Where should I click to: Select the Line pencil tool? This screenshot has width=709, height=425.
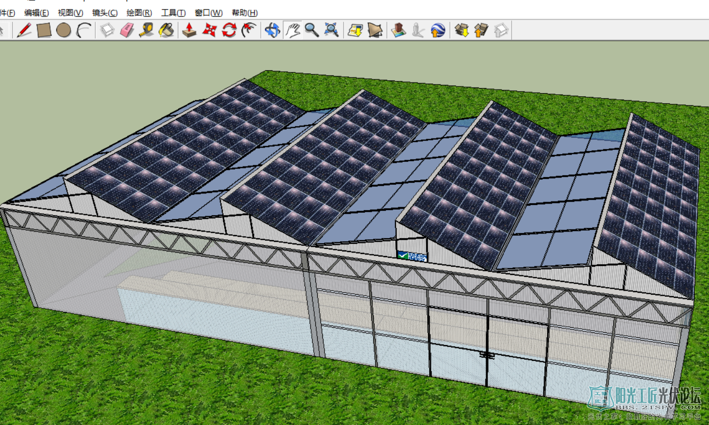(x=24, y=31)
